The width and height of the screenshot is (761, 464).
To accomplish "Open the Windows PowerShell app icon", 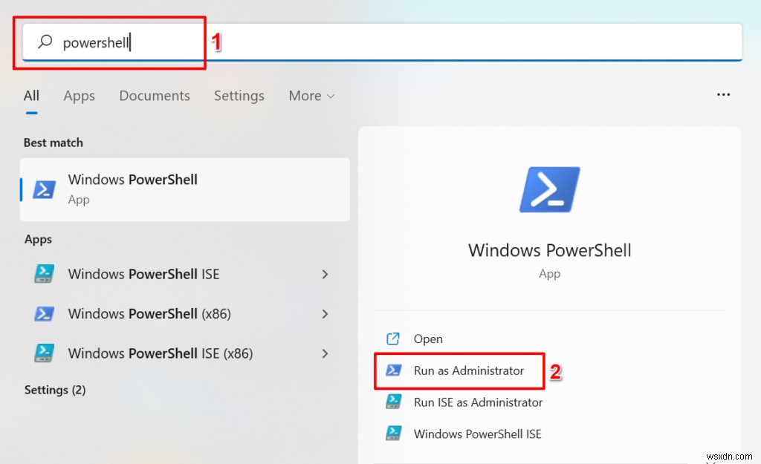I will click(45, 189).
